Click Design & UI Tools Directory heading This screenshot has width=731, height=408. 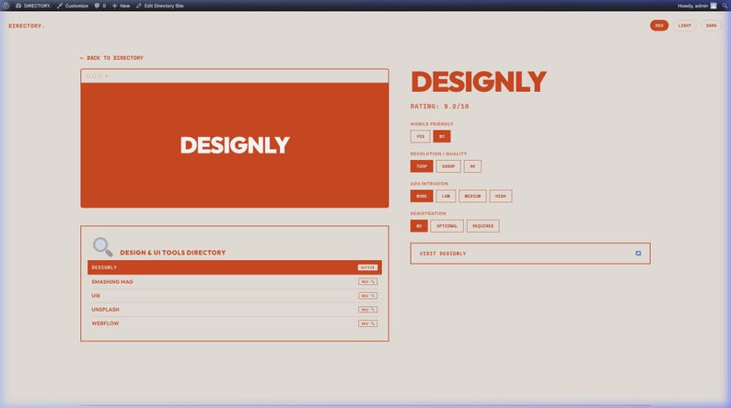tap(172, 253)
